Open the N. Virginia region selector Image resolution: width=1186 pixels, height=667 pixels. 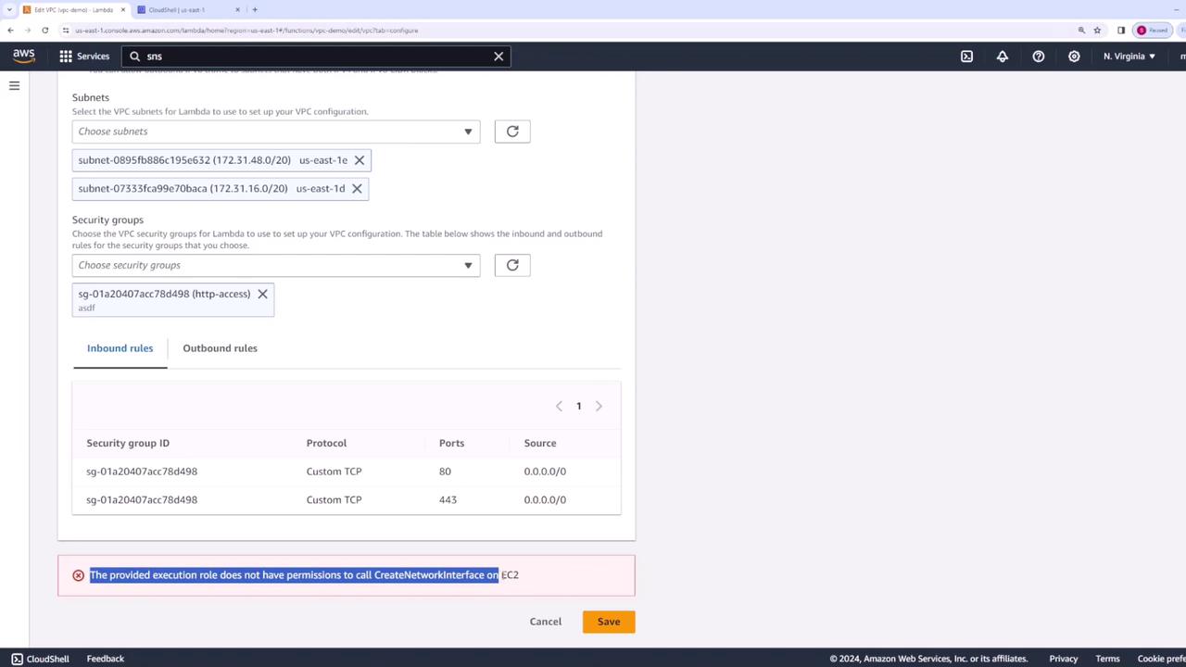point(1129,57)
